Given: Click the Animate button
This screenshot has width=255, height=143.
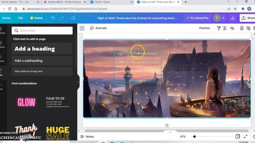Looking at the screenshot, I should click(x=98, y=28).
